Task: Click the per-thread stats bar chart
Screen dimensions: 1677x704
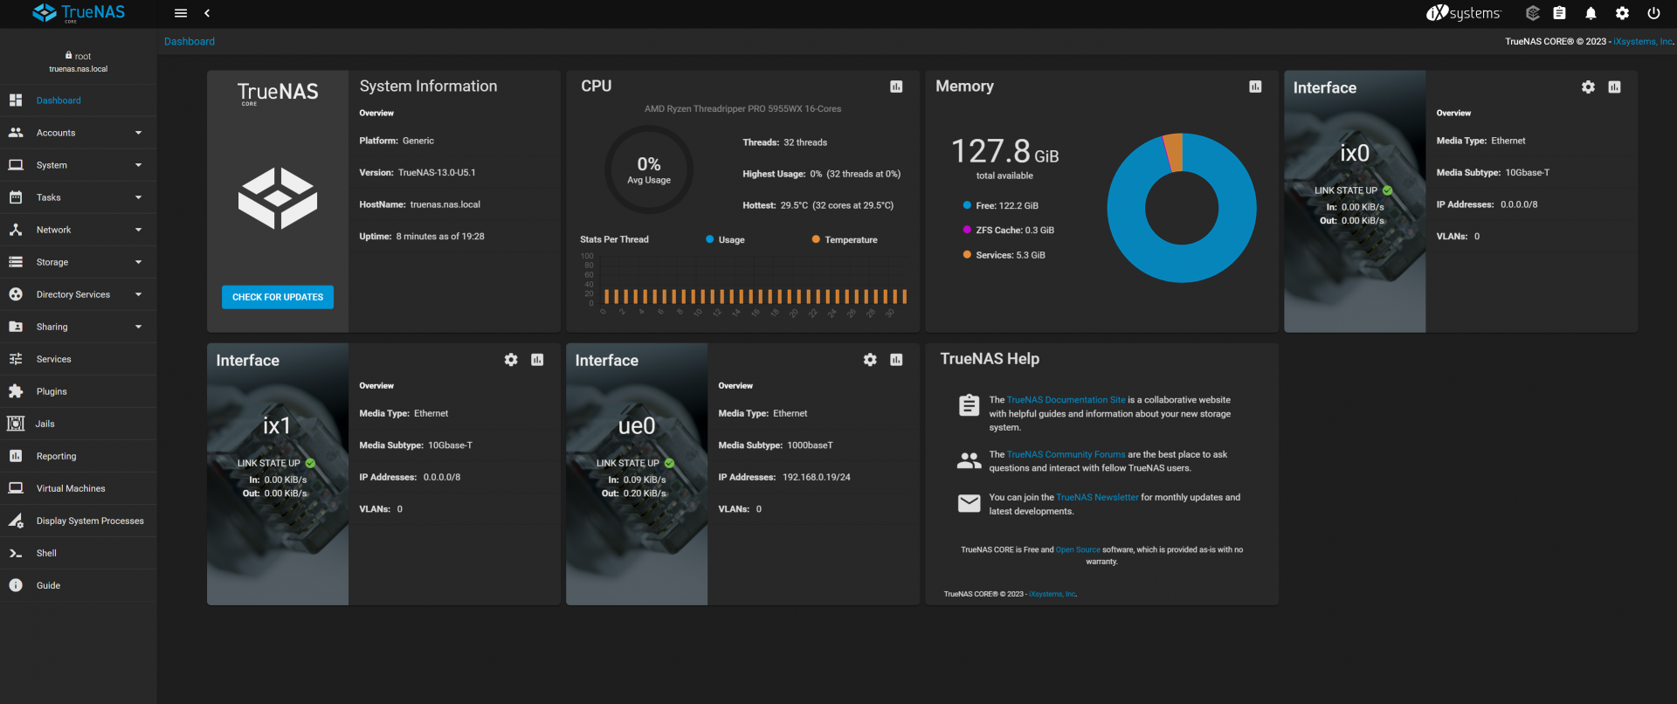Action: [x=744, y=284]
